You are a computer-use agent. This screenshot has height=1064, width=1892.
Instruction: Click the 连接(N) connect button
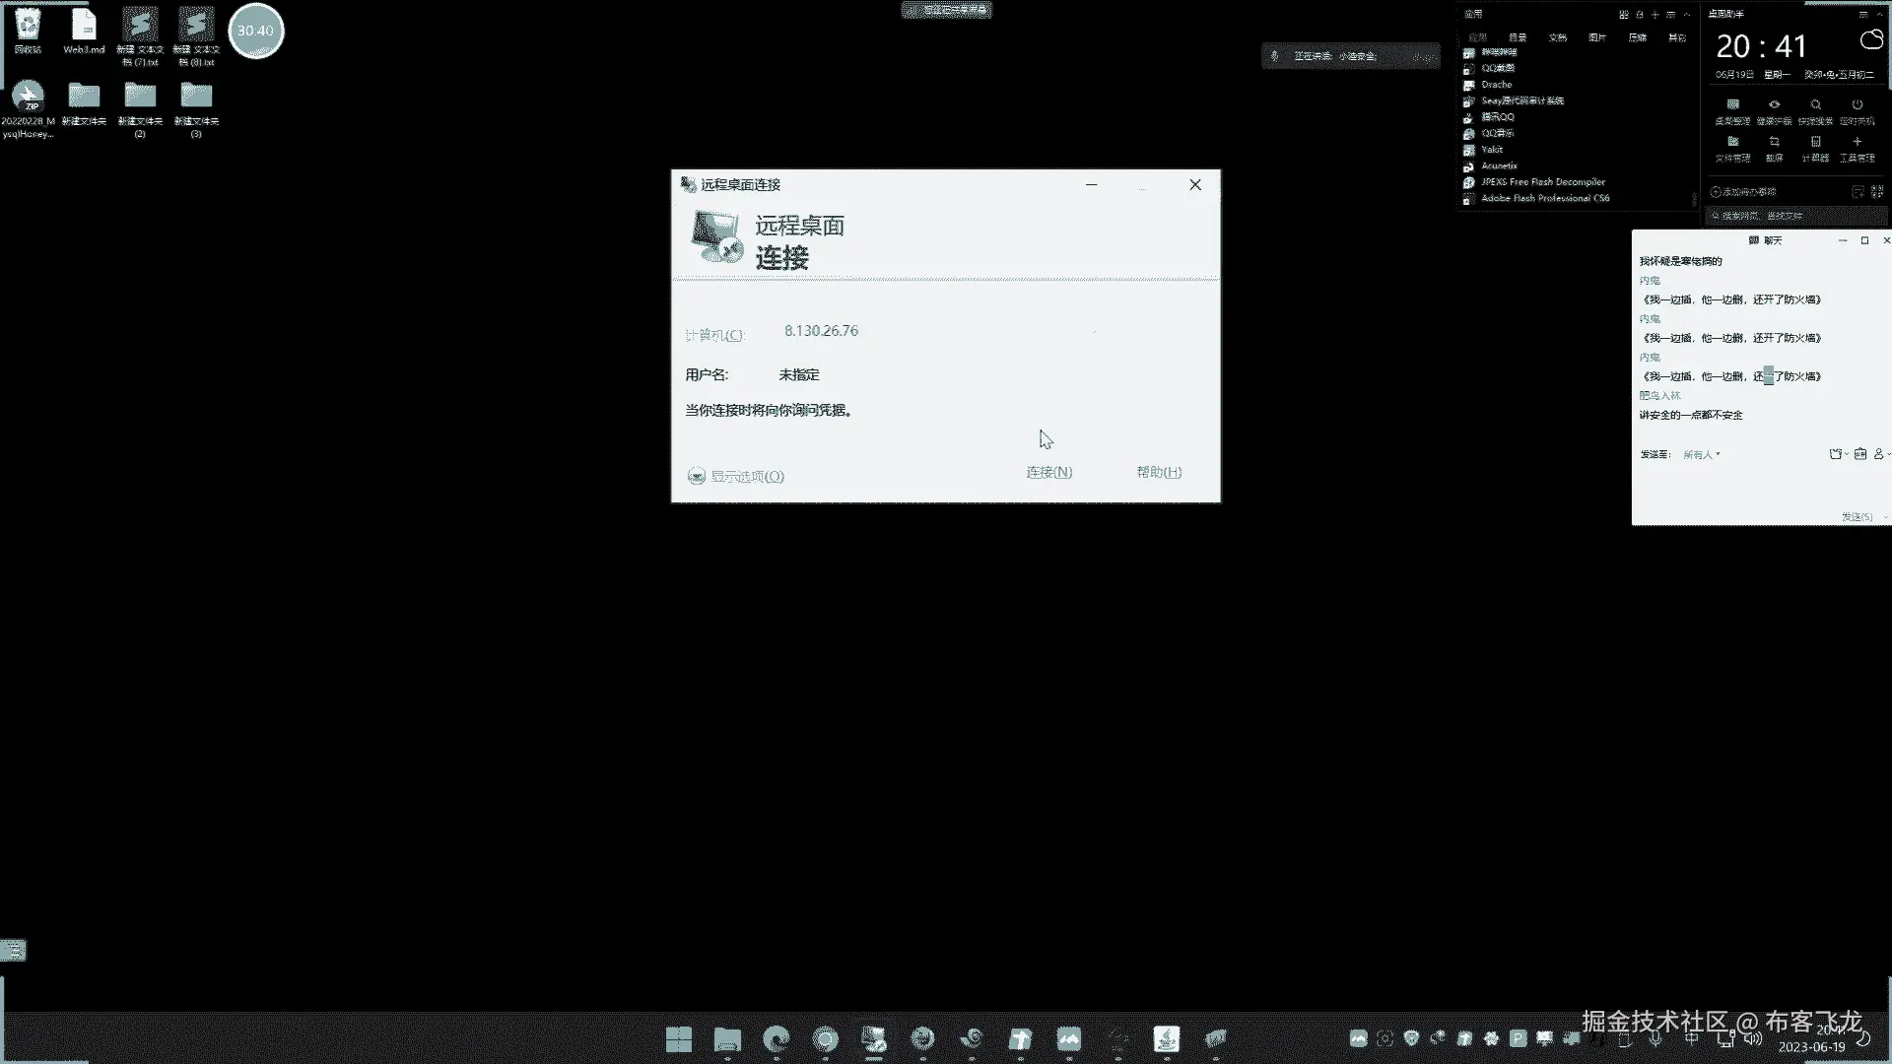point(1048,473)
